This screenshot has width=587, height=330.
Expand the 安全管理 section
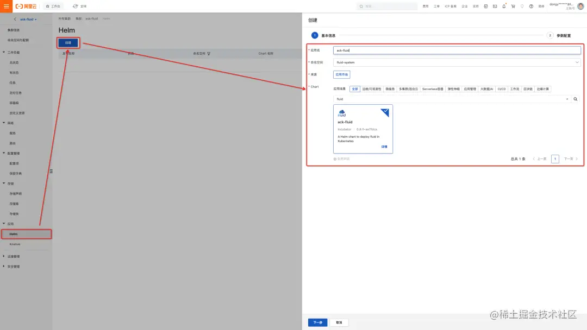coord(4,266)
